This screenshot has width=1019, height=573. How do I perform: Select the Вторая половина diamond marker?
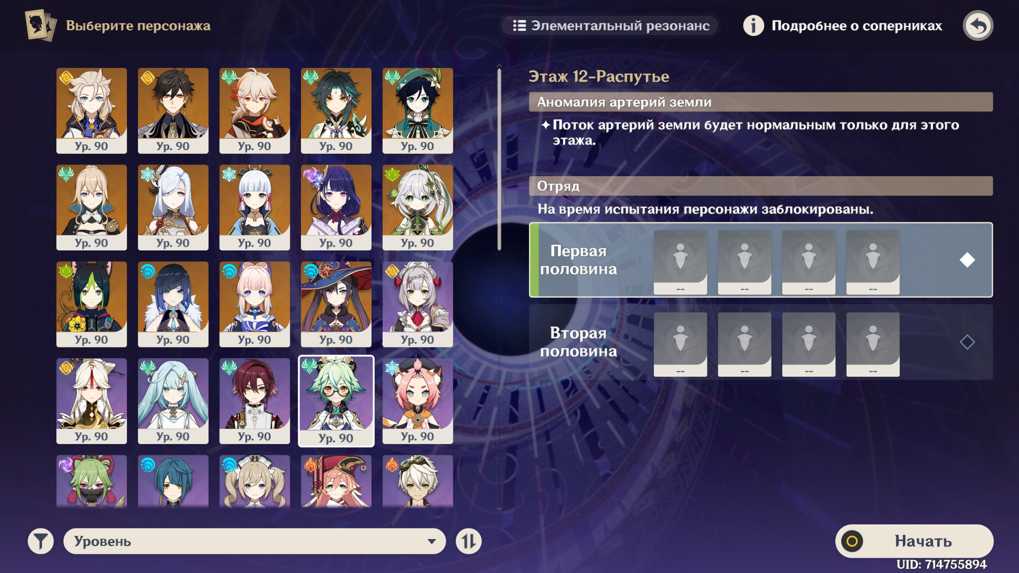coord(967,342)
